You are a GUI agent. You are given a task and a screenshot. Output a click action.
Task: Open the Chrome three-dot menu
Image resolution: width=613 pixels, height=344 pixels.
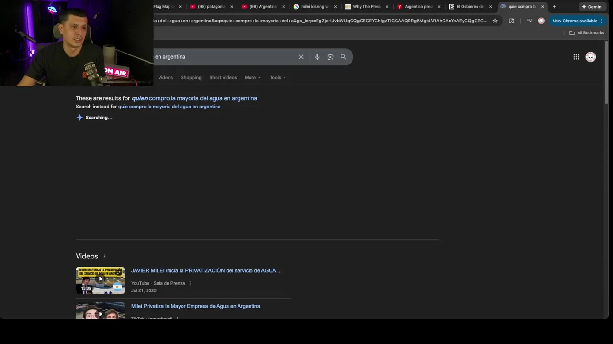click(x=602, y=21)
